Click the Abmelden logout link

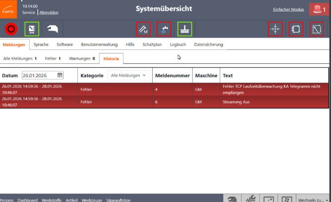(49, 12)
